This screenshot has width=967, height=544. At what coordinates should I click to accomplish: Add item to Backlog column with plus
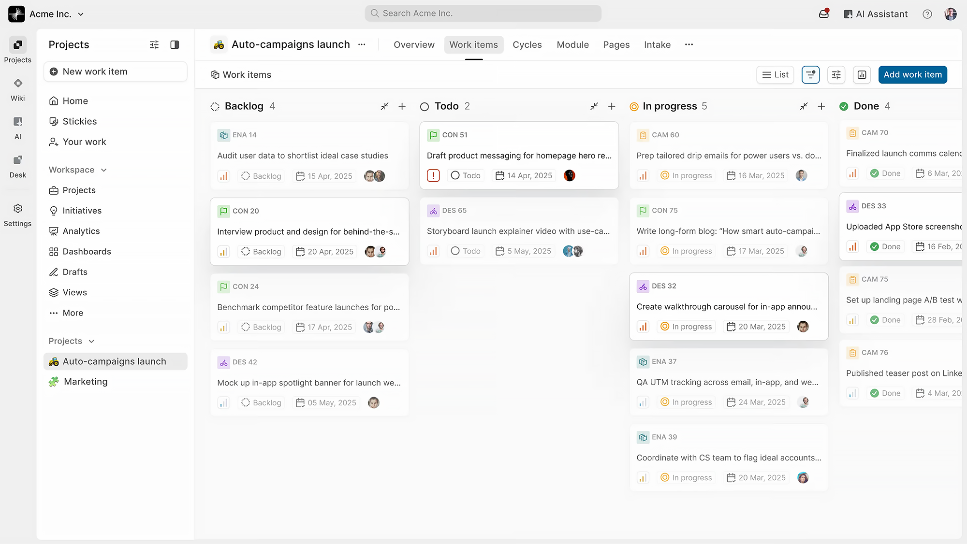pos(402,106)
